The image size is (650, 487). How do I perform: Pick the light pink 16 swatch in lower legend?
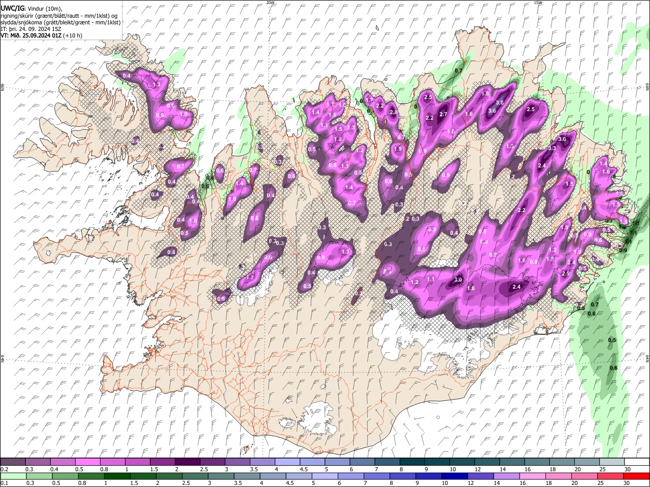pyautogui.click(x=532, y=476)
